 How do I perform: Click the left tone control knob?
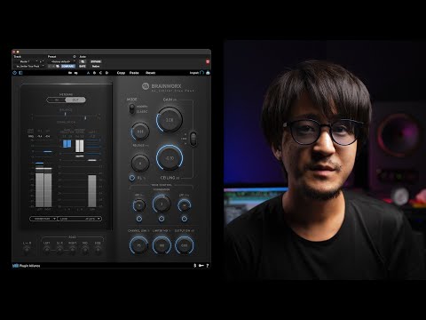pos(139,205)
